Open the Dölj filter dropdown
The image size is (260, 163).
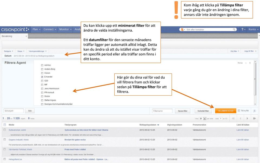click(x=235, y=51)
